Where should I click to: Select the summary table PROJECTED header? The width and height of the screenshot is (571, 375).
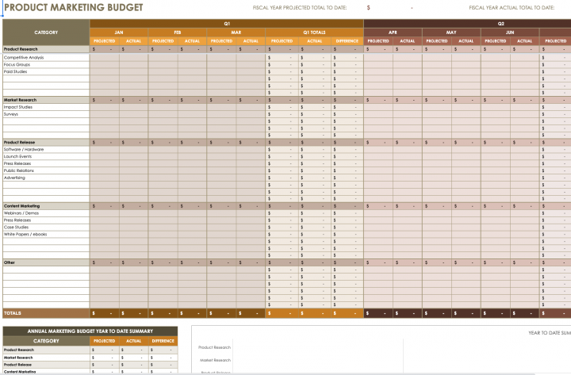[x=105, y=341]
